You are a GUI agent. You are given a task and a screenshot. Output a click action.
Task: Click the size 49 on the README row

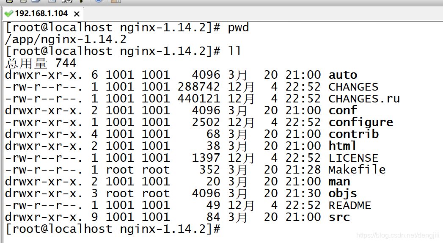[213, 206]
